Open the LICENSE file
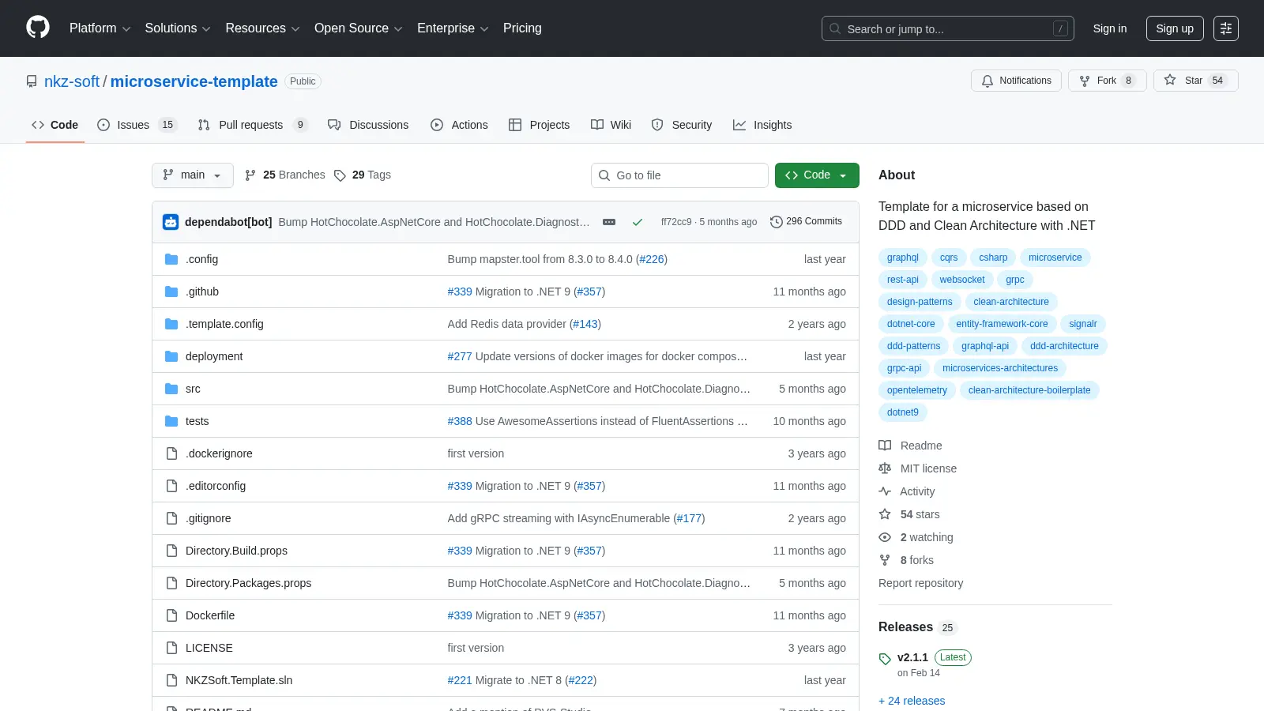Viewport: 1264px width, 711px height. tap(209, 648)
